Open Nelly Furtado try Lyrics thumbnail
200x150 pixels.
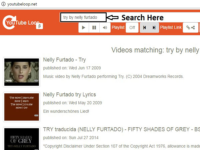(x=22, y=107)
